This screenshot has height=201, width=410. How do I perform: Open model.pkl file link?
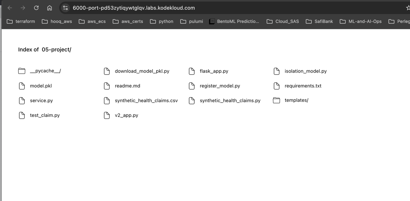click(41, 86)
